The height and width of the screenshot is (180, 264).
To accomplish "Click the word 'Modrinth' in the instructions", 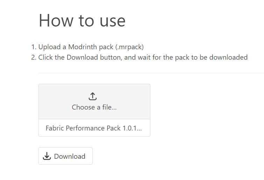I will (x=82, y=47).
